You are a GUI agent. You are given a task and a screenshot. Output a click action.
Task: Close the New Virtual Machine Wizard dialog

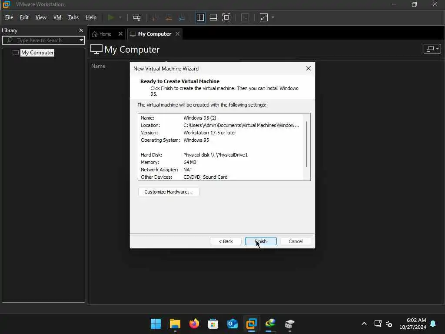coord(309,68)
